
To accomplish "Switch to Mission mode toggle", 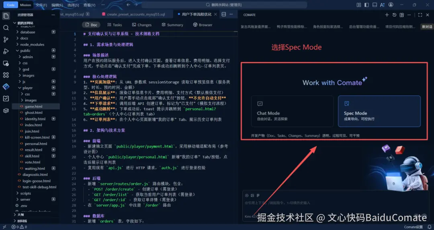I will tap(25, 5).
